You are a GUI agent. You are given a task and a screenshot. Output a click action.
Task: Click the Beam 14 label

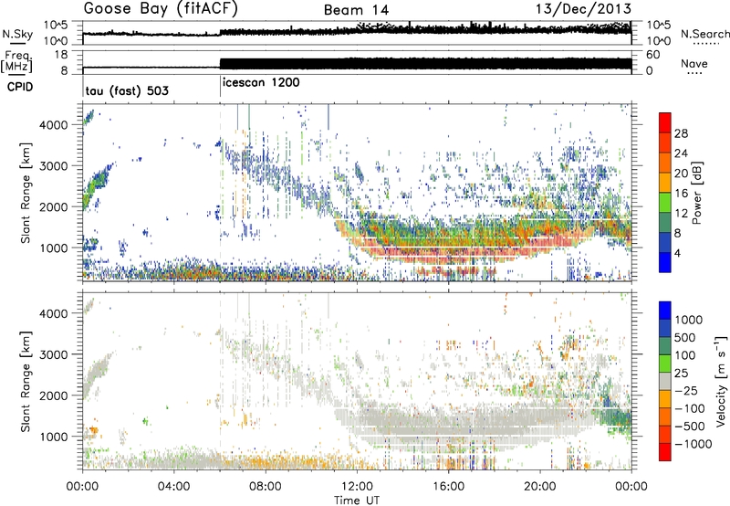click(x=356, y=10)
